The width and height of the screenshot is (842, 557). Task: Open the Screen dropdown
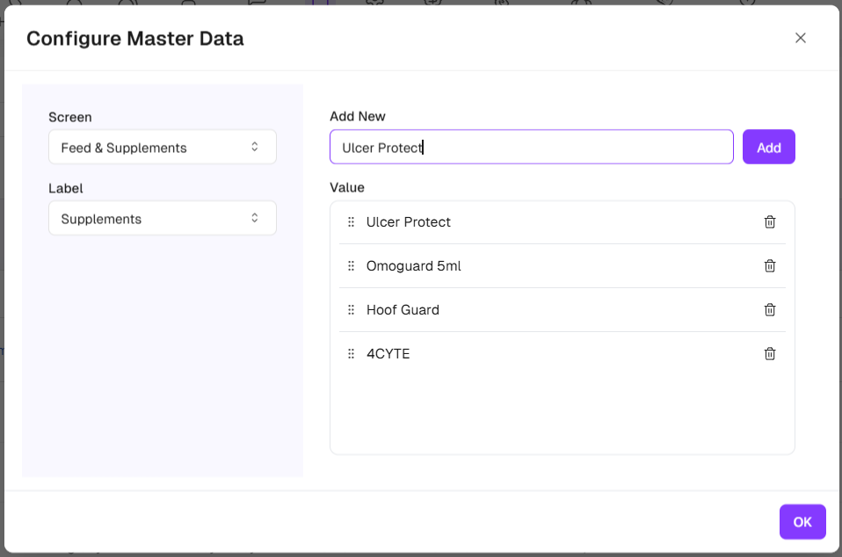point(162,148)
